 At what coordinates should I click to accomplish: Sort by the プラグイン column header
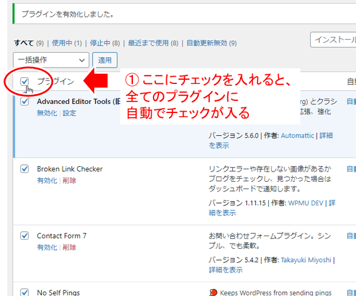[56, 82]
